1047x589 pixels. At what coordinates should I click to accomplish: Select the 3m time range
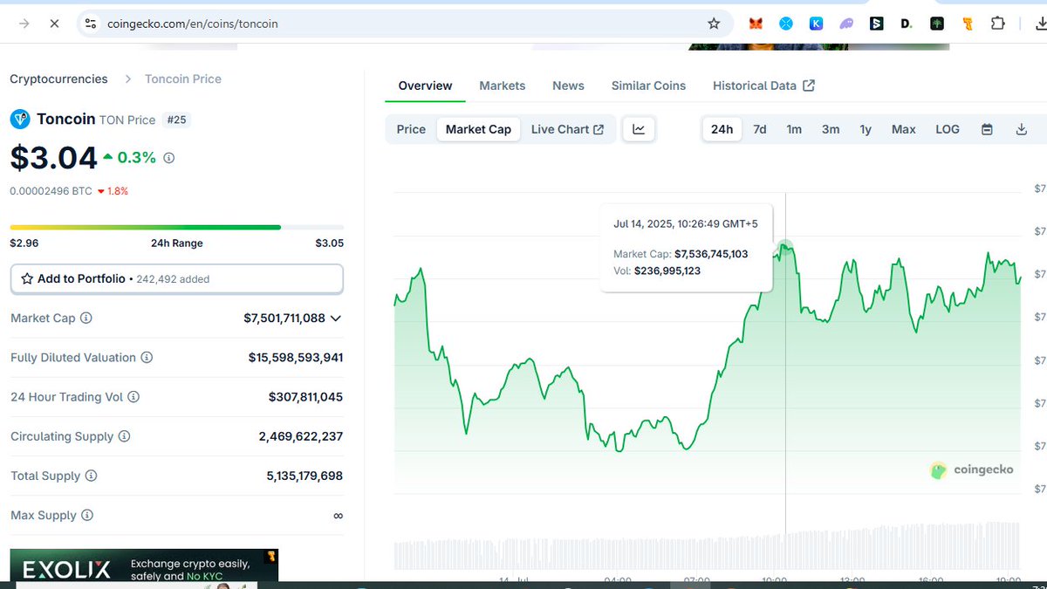(x=831, y=129)
